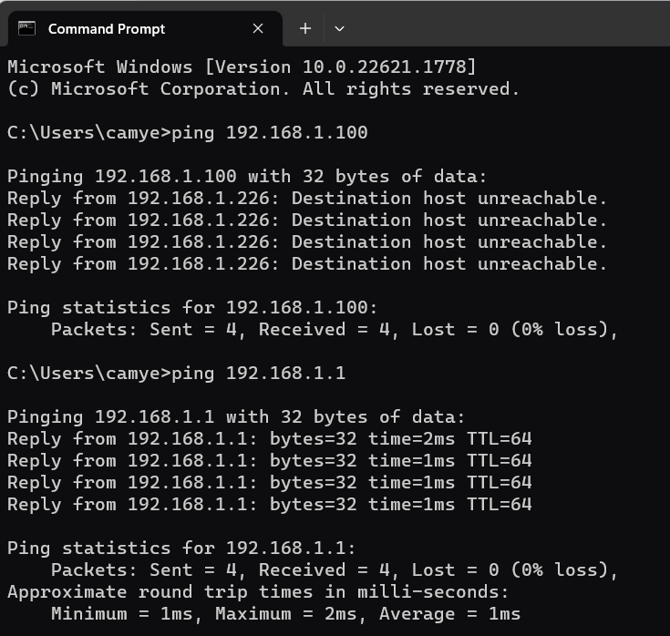This screenshot has height=636, width=670.
Task: Click Packets line under 192.168.1.100 statistics
Action: [335, 330]
